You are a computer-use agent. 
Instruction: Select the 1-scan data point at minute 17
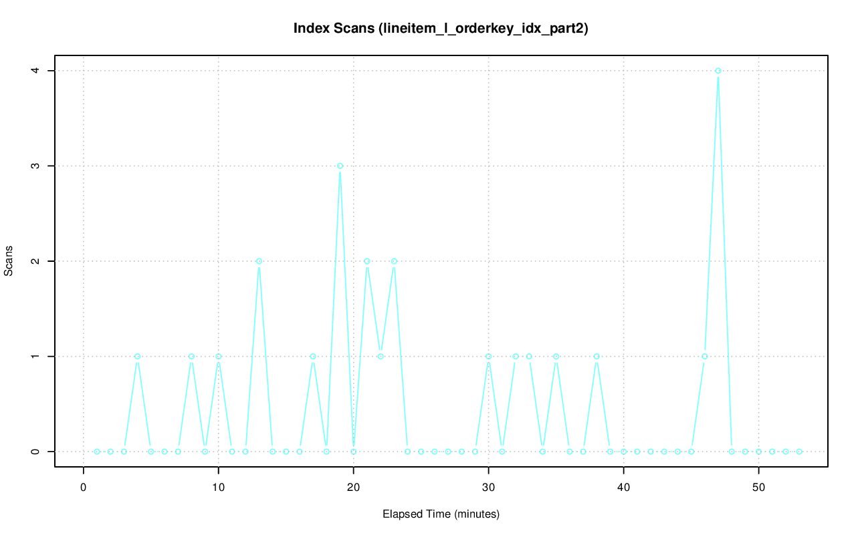coord(313,356)
